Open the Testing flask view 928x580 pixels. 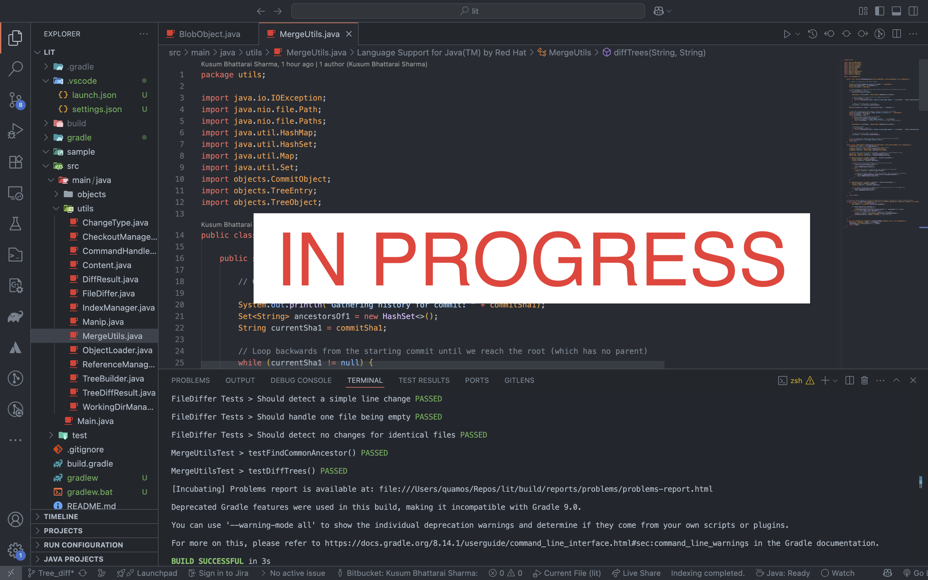15,224
